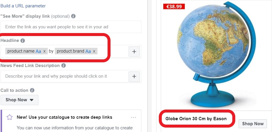Click Aa formatting on product.name tag
This screenshot has width=272, height=132.
point(39,51)
